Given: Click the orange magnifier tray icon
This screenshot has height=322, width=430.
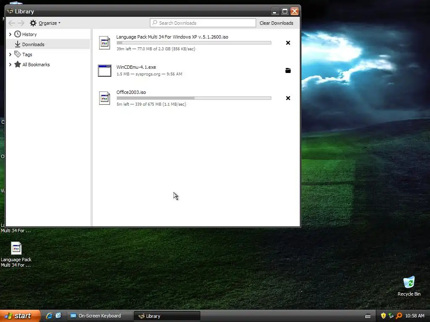Looking at the screenshot, I should (399, 316).
